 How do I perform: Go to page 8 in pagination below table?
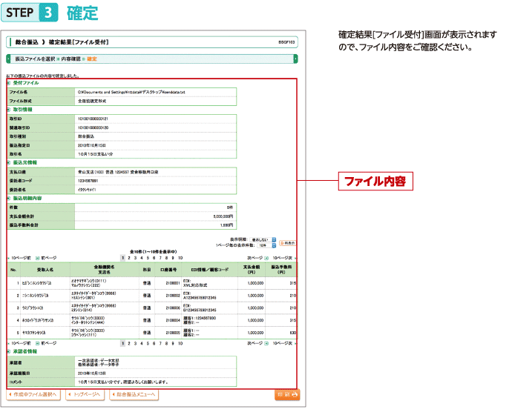(166, 344)
